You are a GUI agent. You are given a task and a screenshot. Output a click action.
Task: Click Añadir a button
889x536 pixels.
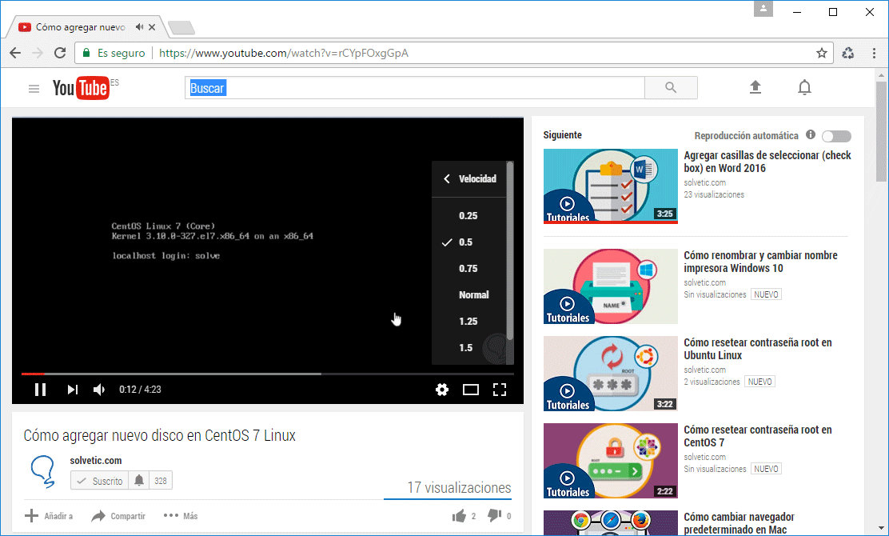(49, 516)
